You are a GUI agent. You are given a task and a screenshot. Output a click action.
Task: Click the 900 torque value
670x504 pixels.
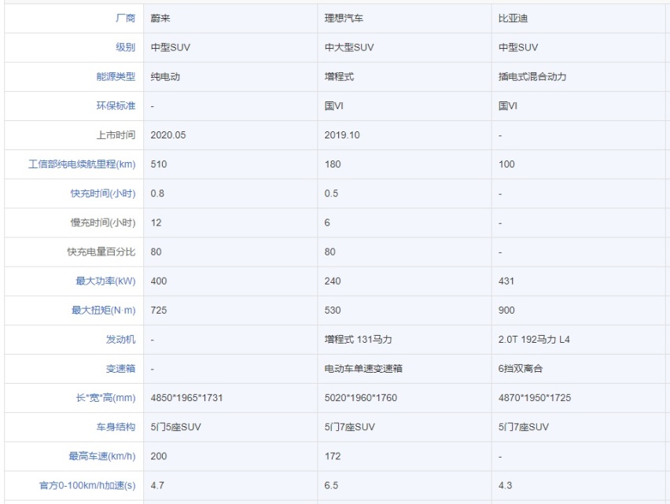(x=506, y=311)
